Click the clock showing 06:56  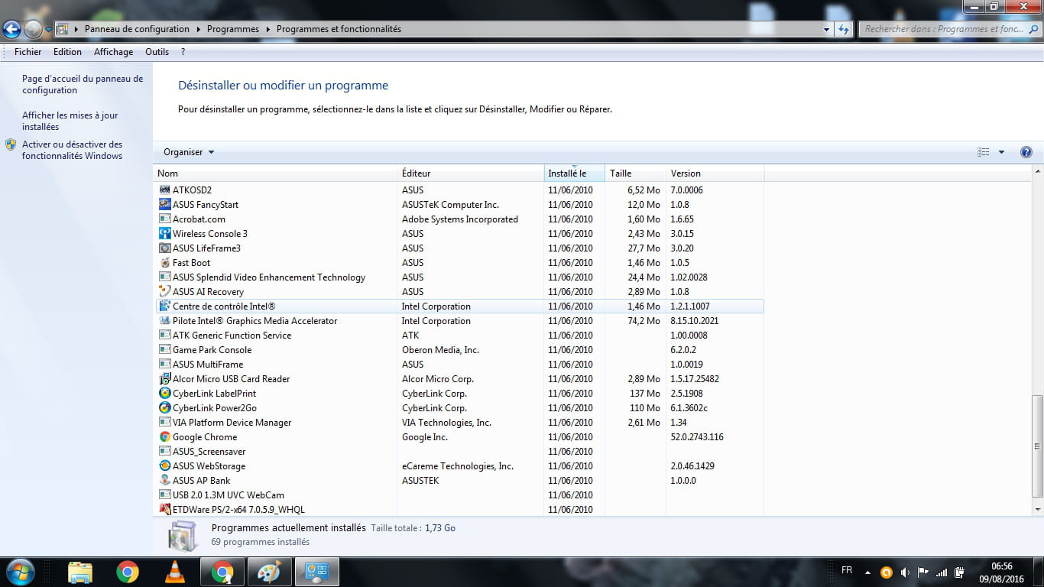(x=1002, y=566)
